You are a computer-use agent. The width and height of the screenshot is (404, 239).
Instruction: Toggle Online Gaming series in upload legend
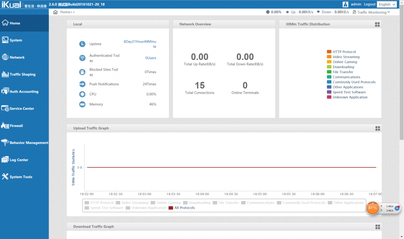pyautogui.click(x=166, y=203)
